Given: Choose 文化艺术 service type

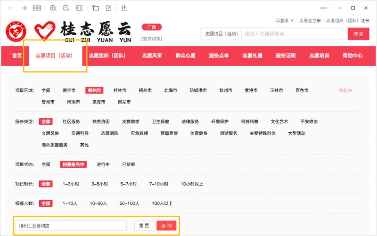Looking at the screenshot, I should (x=279, y=122).
